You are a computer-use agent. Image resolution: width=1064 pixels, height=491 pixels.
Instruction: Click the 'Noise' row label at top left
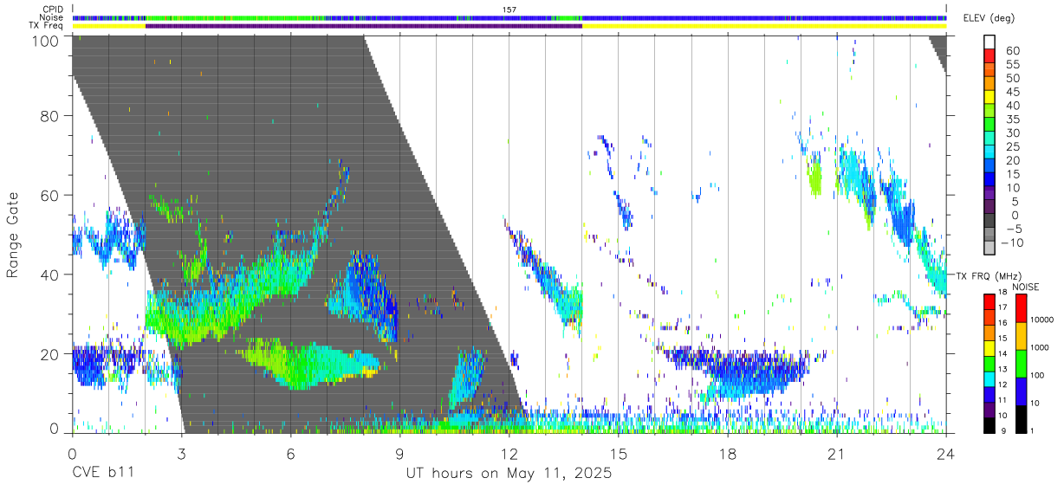tap(52, 17)
